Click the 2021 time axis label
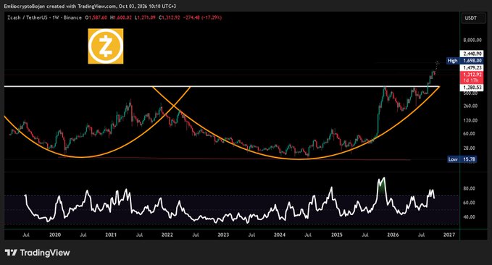This screenshot has width=492, height=265. [x=111, y=235]
